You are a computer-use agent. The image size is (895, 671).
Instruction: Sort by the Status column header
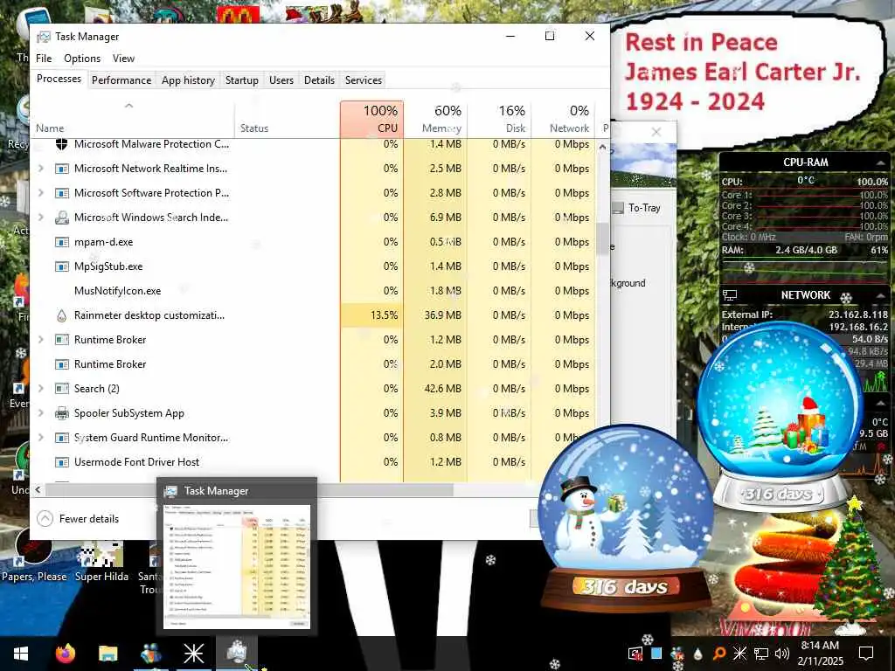pos(287,119)
